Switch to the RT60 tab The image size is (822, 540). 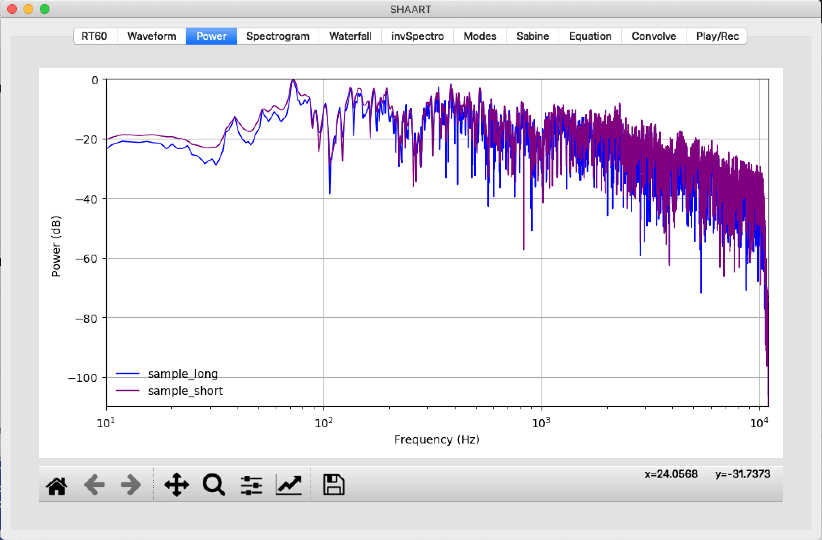tap(94, 36)
